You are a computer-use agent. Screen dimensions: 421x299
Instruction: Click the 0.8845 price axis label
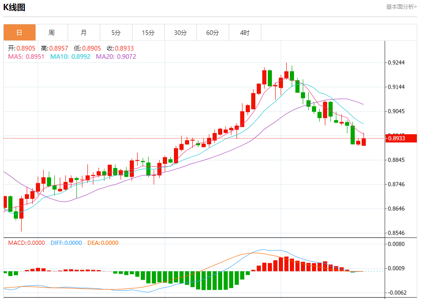pyautogui.click(x=396, y=160)
